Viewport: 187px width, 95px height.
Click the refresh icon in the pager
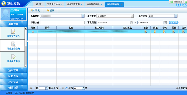click(x=66, y=88)
